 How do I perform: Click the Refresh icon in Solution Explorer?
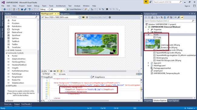[x=165, y=17]
